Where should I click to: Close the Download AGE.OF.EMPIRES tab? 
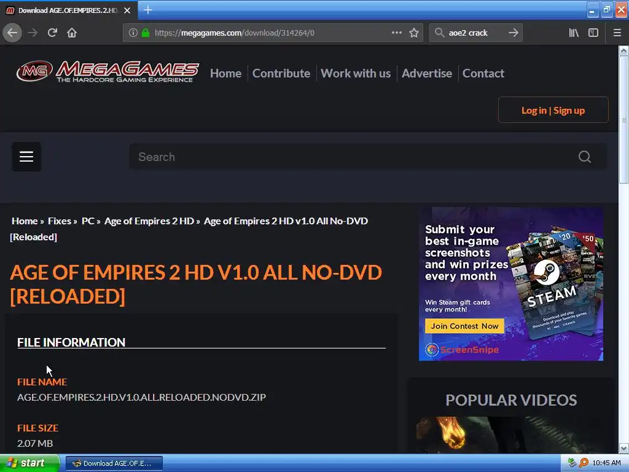click(x=127, y=10)
